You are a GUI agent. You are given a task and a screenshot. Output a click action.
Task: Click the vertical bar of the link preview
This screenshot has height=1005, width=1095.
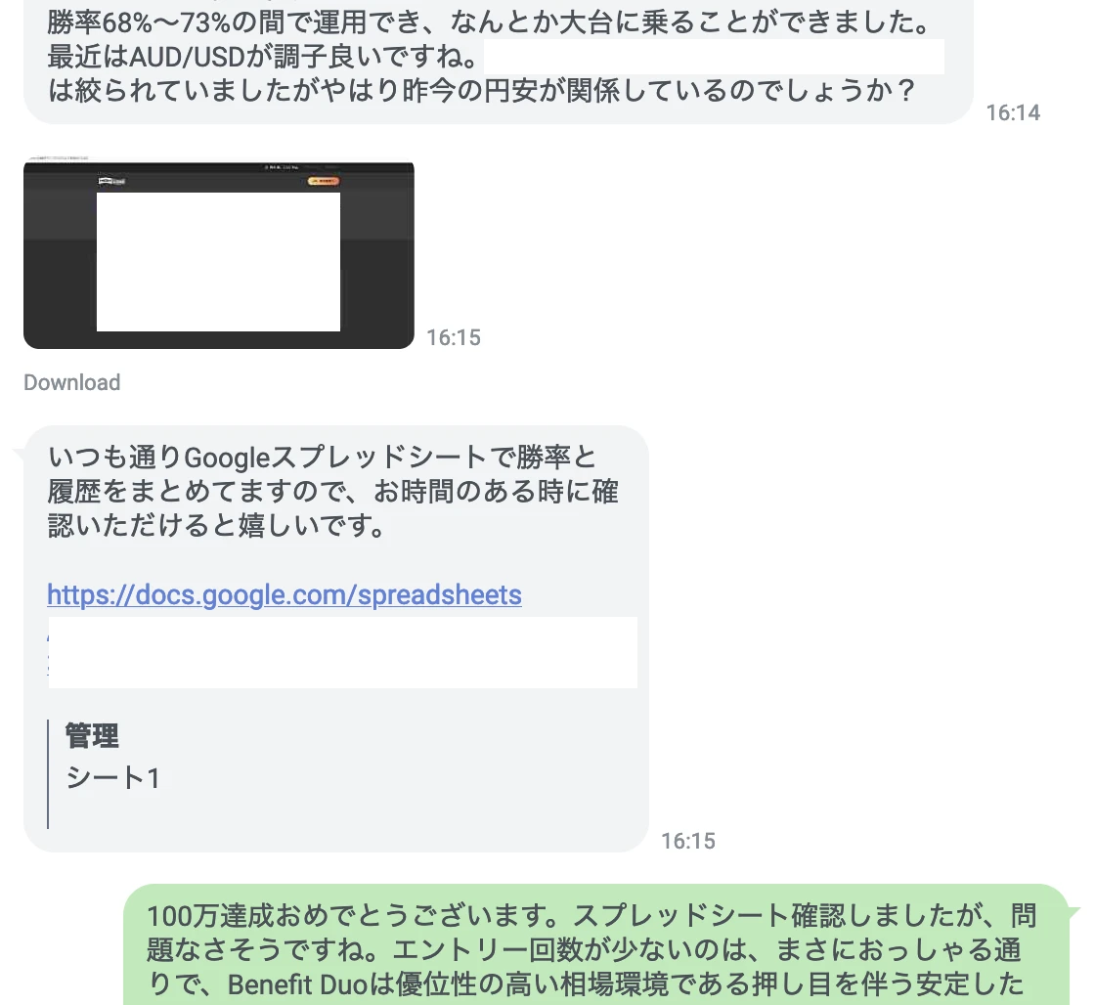(x=48, y=774)
